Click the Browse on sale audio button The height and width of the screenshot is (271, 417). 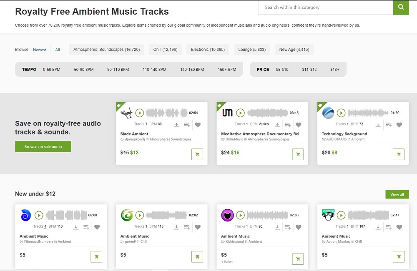click(x=43, y=147)
